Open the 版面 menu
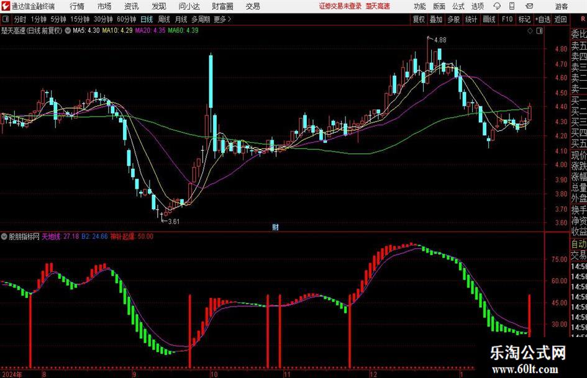Screen dimensions: 587x378 point(439,6)
